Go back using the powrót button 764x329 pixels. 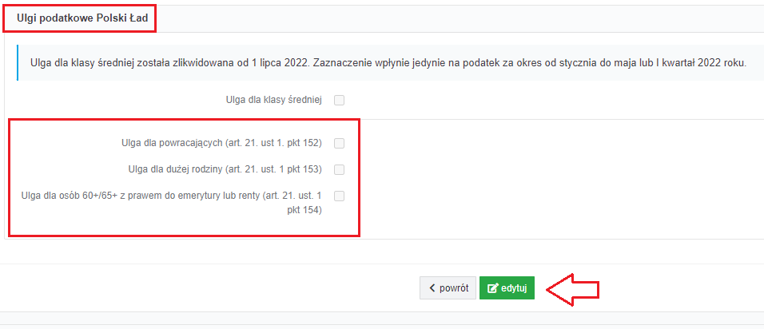pos(448,288)
